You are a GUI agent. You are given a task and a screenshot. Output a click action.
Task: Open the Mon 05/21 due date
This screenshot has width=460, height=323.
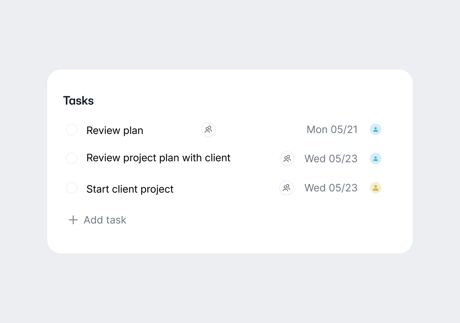click(x=332, y=129)
